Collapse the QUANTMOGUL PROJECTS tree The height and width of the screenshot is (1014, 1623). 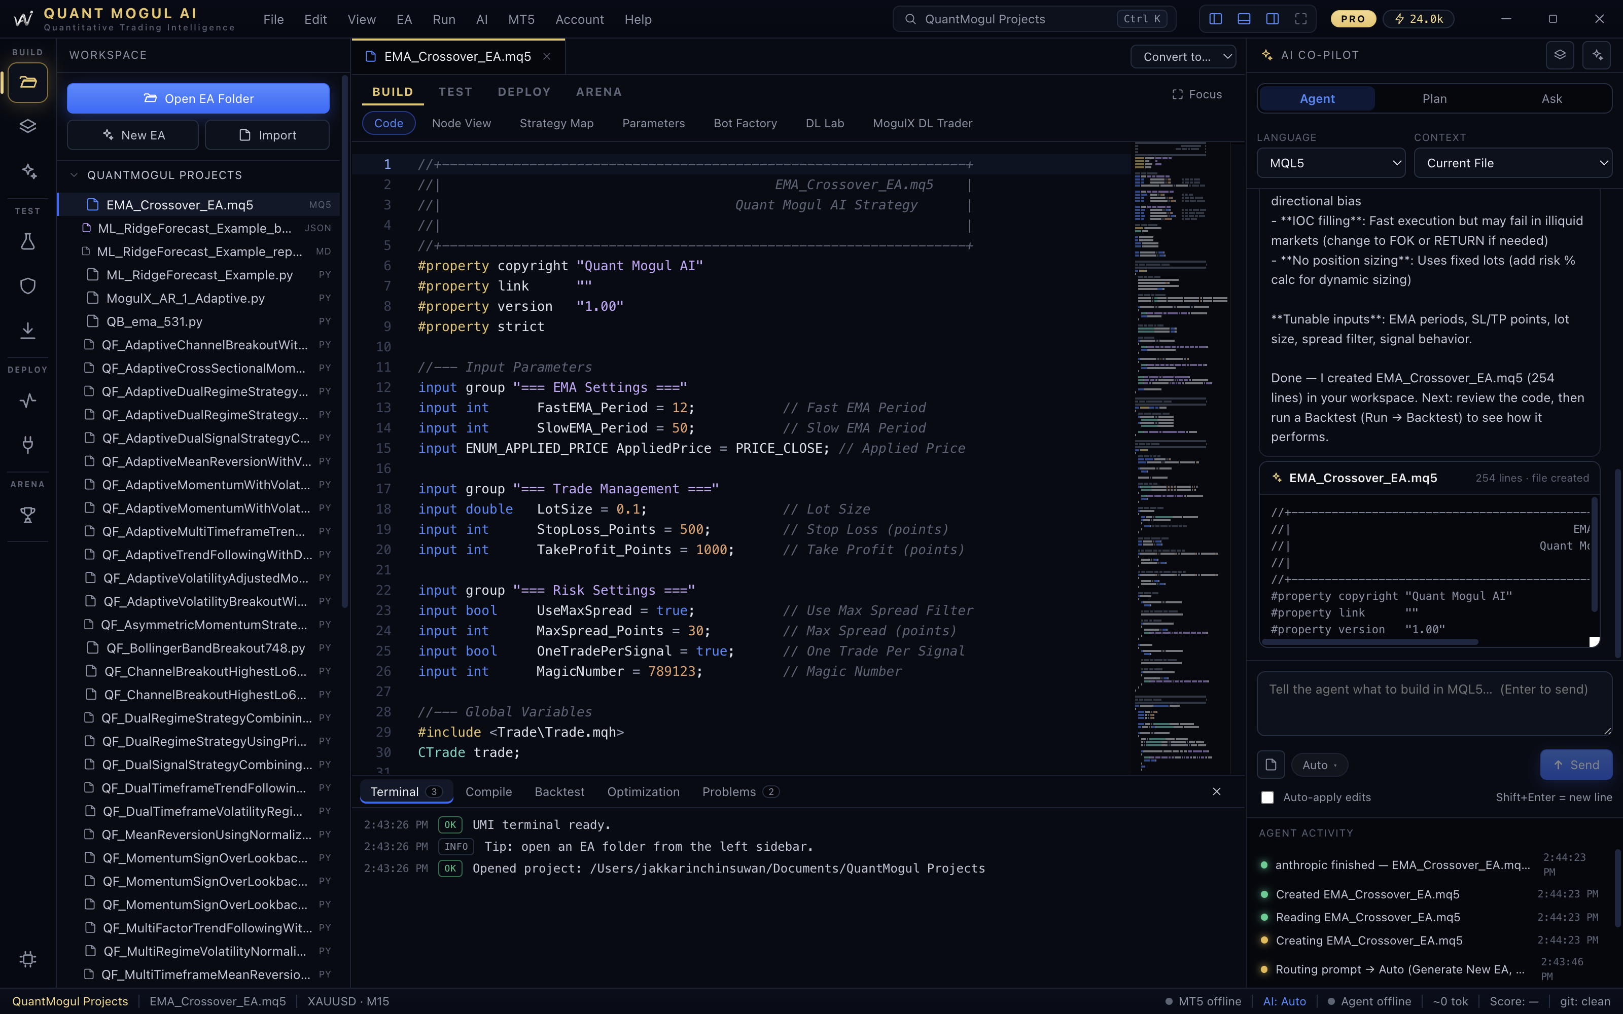click(x=74, y=175)
